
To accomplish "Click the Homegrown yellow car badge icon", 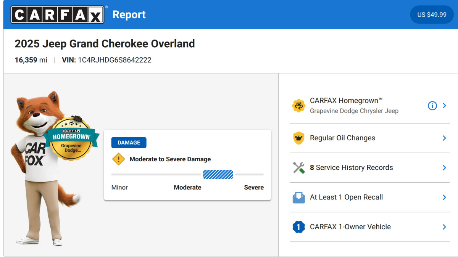I will point(298,106).
